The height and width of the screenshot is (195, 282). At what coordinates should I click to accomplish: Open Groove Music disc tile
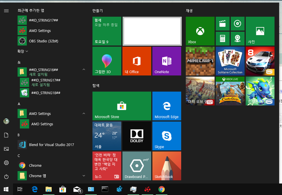[238, 24]
